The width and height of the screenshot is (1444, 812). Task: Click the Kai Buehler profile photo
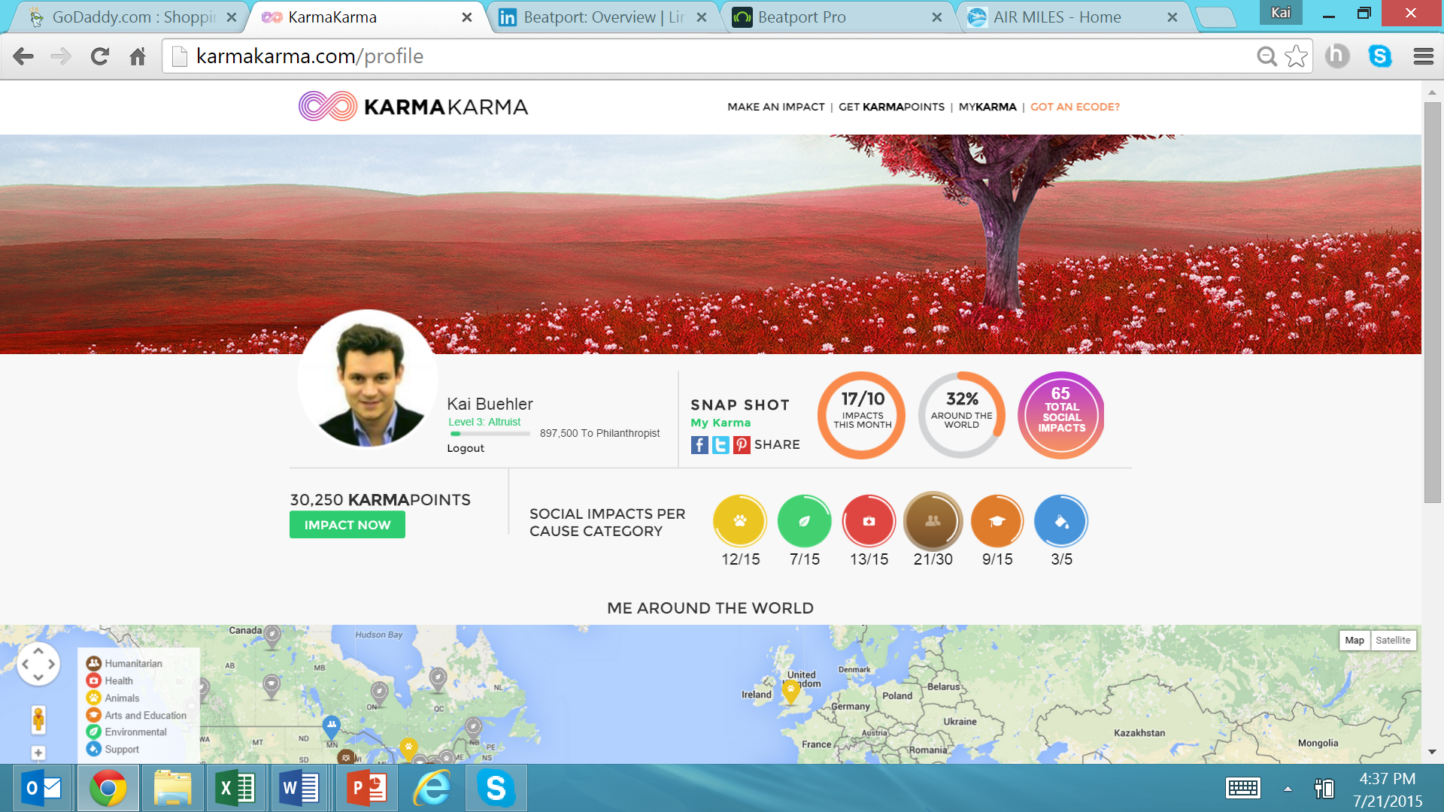(x=368, y=380)
